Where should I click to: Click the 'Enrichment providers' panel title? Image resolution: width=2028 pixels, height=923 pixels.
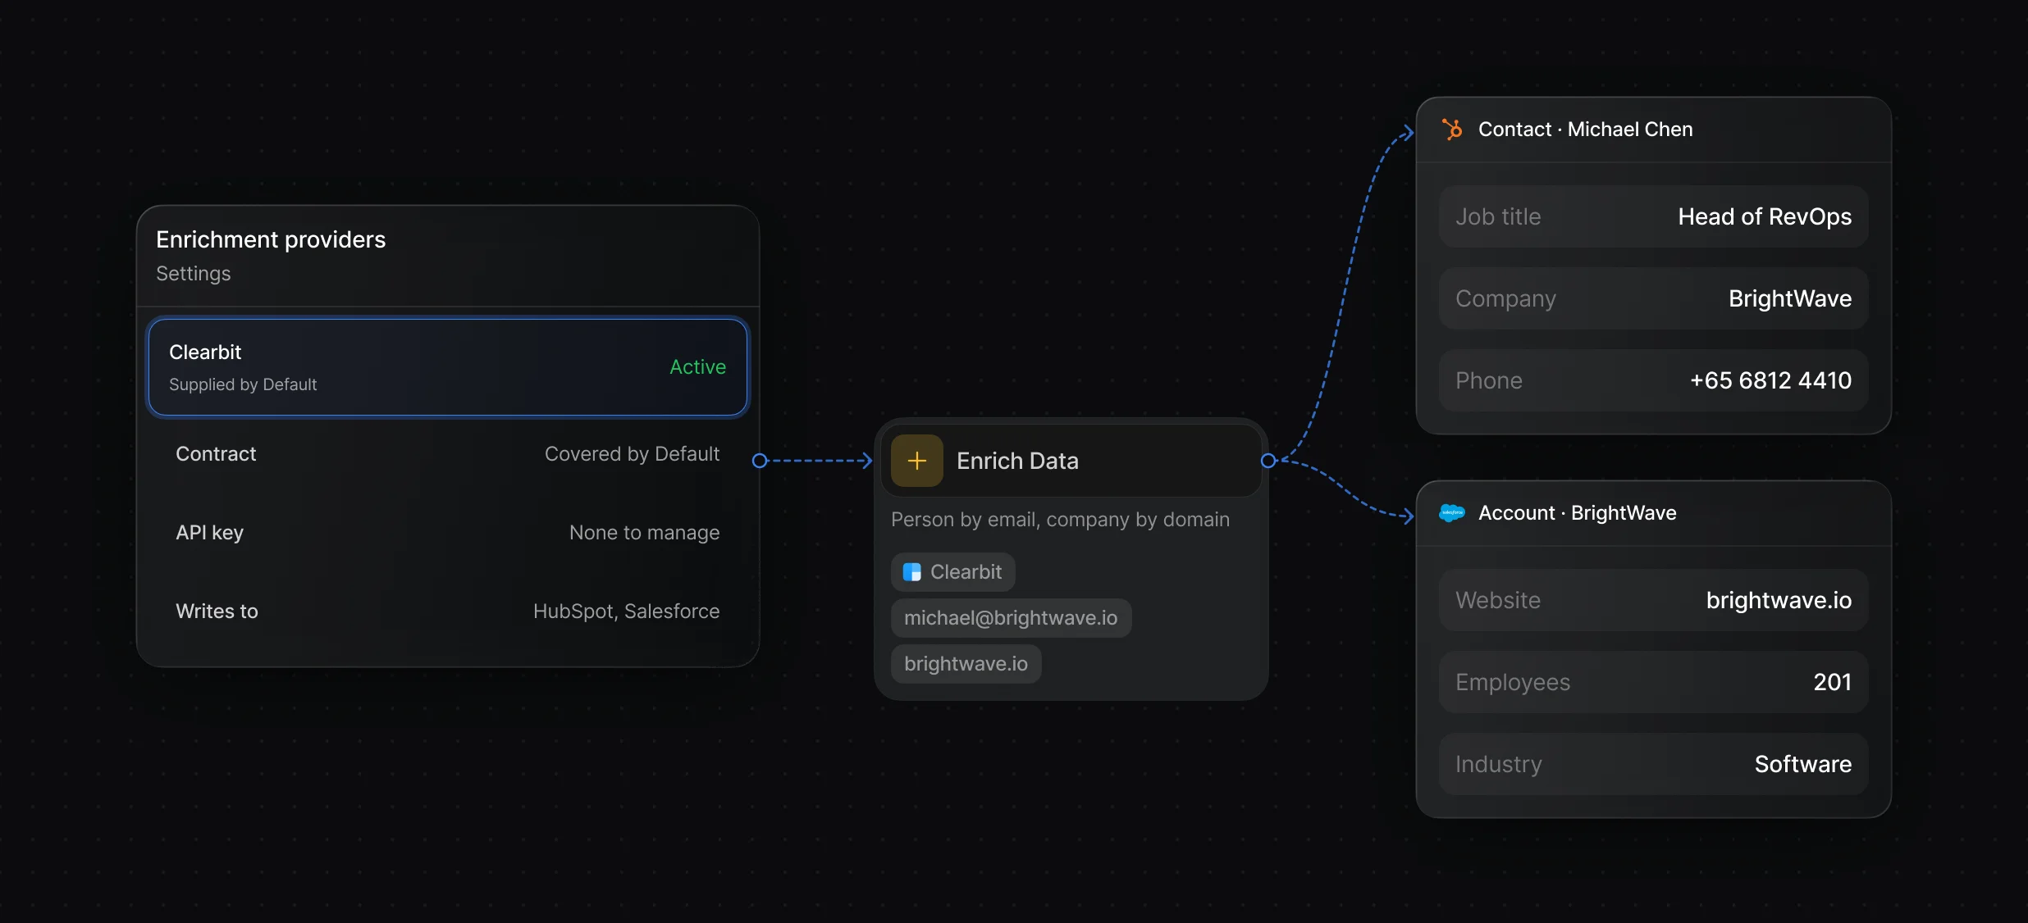[x=271, y=239]
